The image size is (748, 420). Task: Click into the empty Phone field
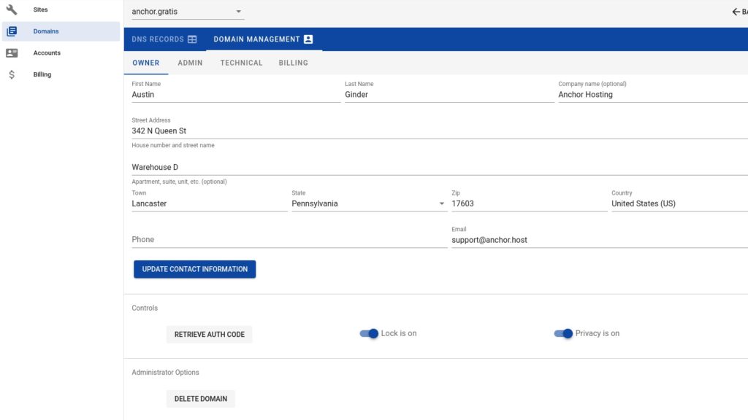coord(289,239)
